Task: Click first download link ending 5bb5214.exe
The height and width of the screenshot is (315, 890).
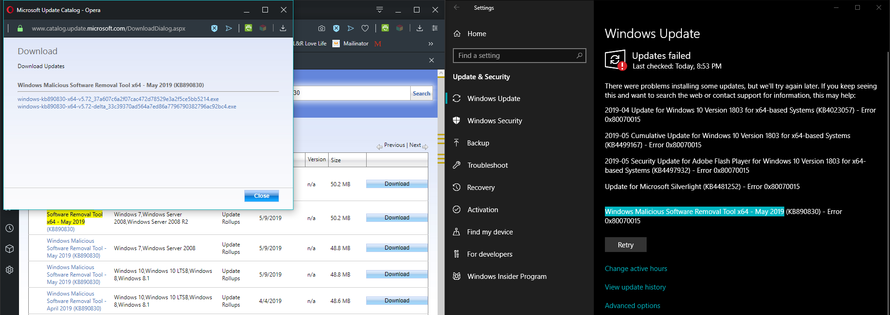Action: pyautogui.click(x=118, y=99)
